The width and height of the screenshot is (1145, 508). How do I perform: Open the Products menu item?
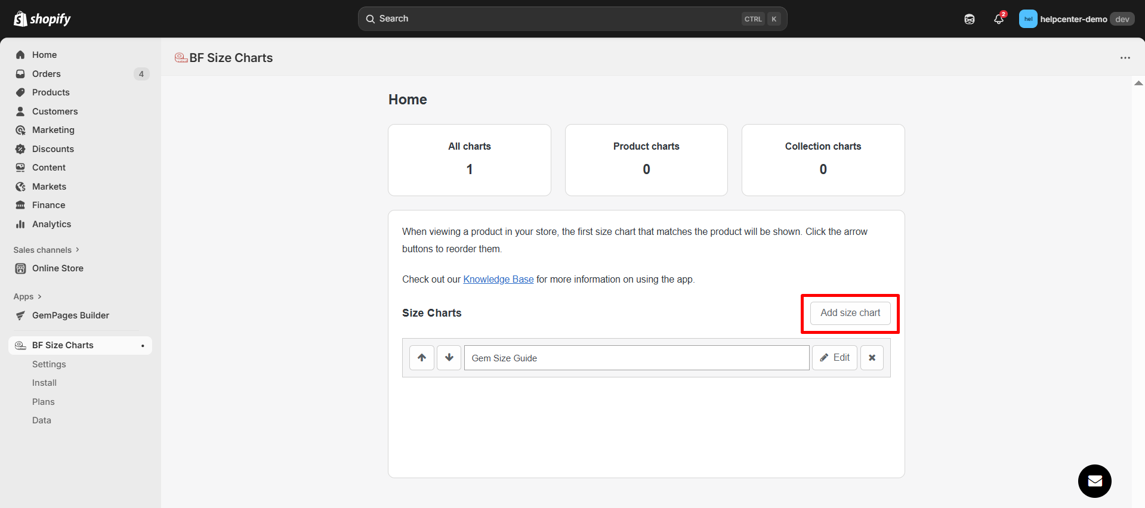[x=51, y=92]
